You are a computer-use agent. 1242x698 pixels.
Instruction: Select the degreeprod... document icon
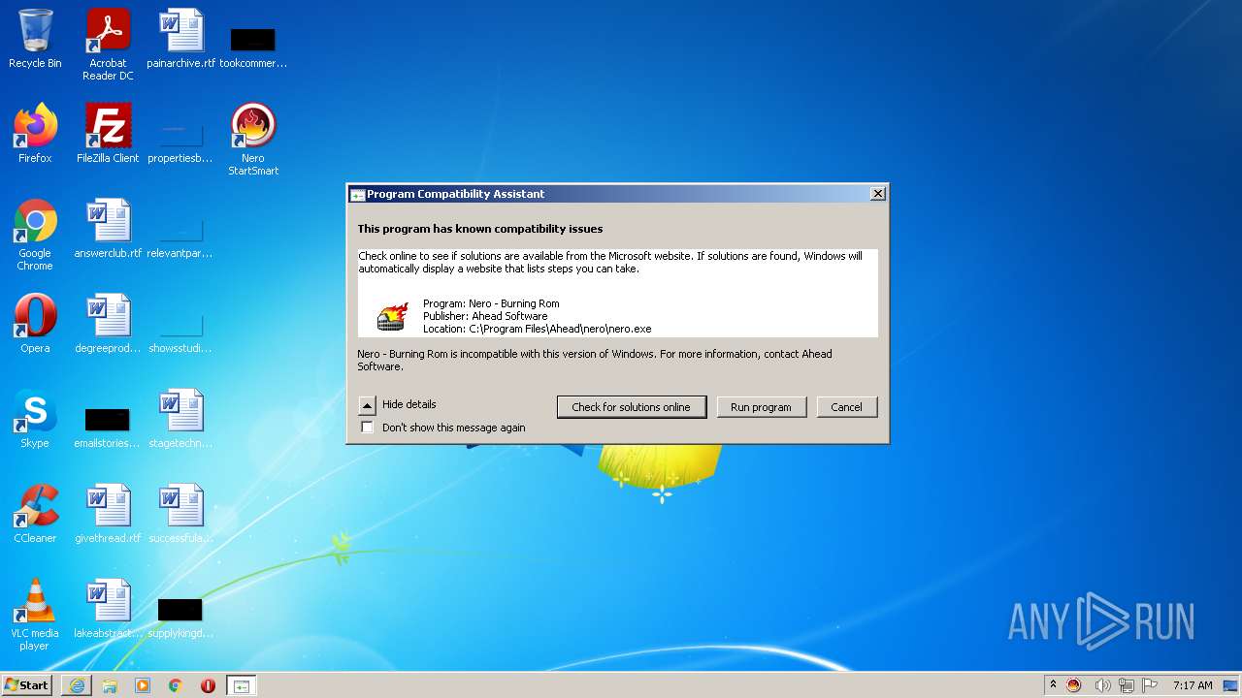point(108,324)
